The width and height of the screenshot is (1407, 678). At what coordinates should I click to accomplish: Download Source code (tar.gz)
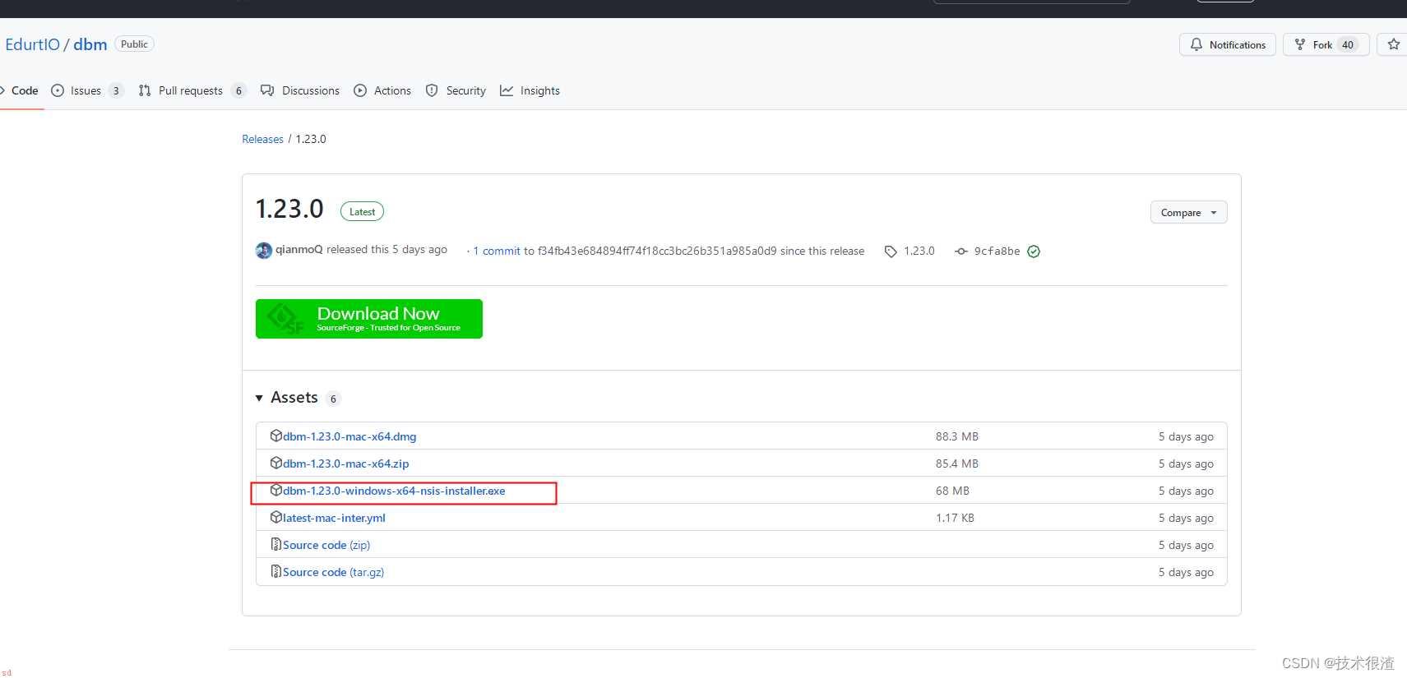(x=333, y=572)
